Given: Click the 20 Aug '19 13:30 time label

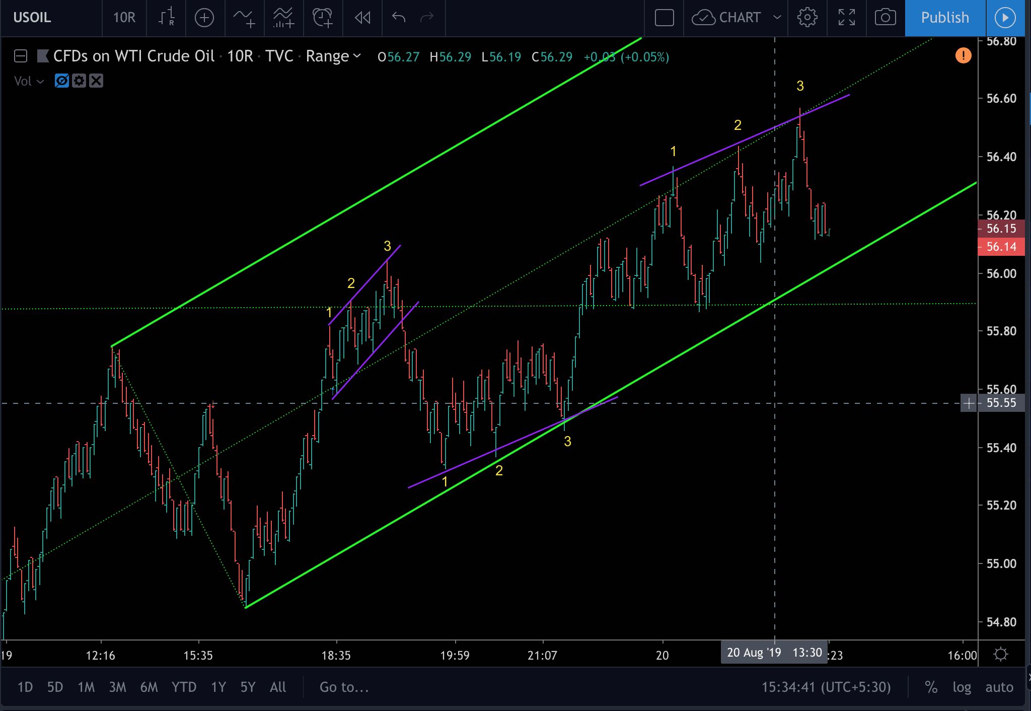Looking at the screenshot, I should pos(774,653).
